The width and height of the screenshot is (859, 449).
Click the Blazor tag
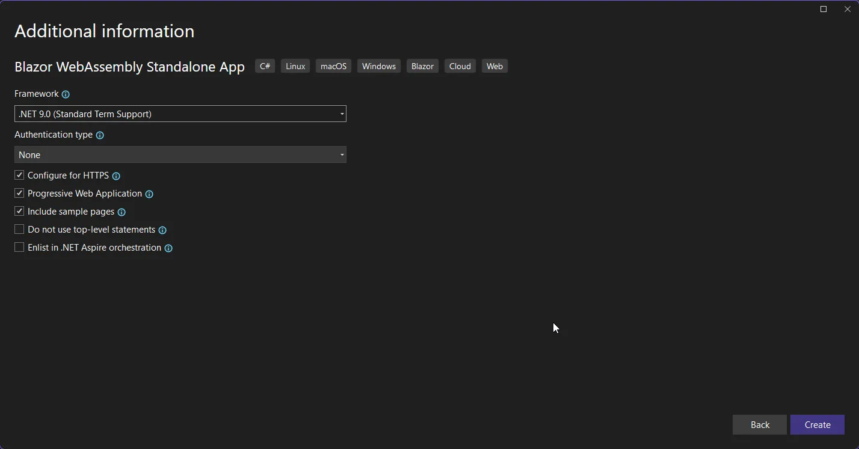click(x=422, y=66)
